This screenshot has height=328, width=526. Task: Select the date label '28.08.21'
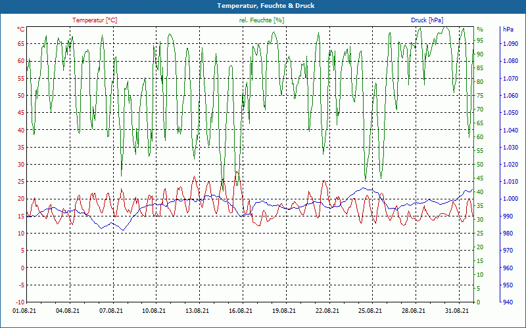tap(414, 310)
